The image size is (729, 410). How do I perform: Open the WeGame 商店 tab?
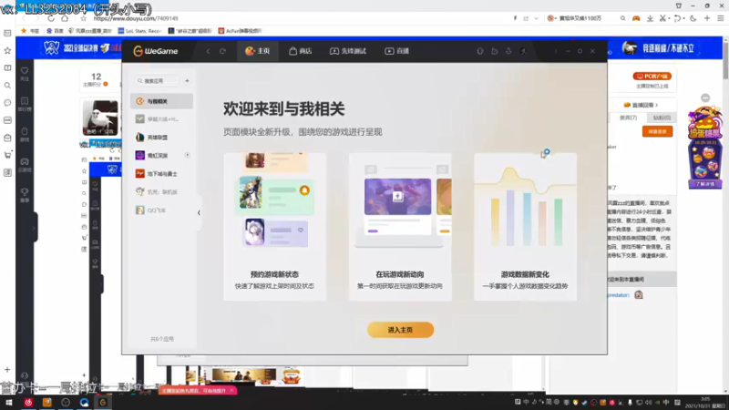301,51
